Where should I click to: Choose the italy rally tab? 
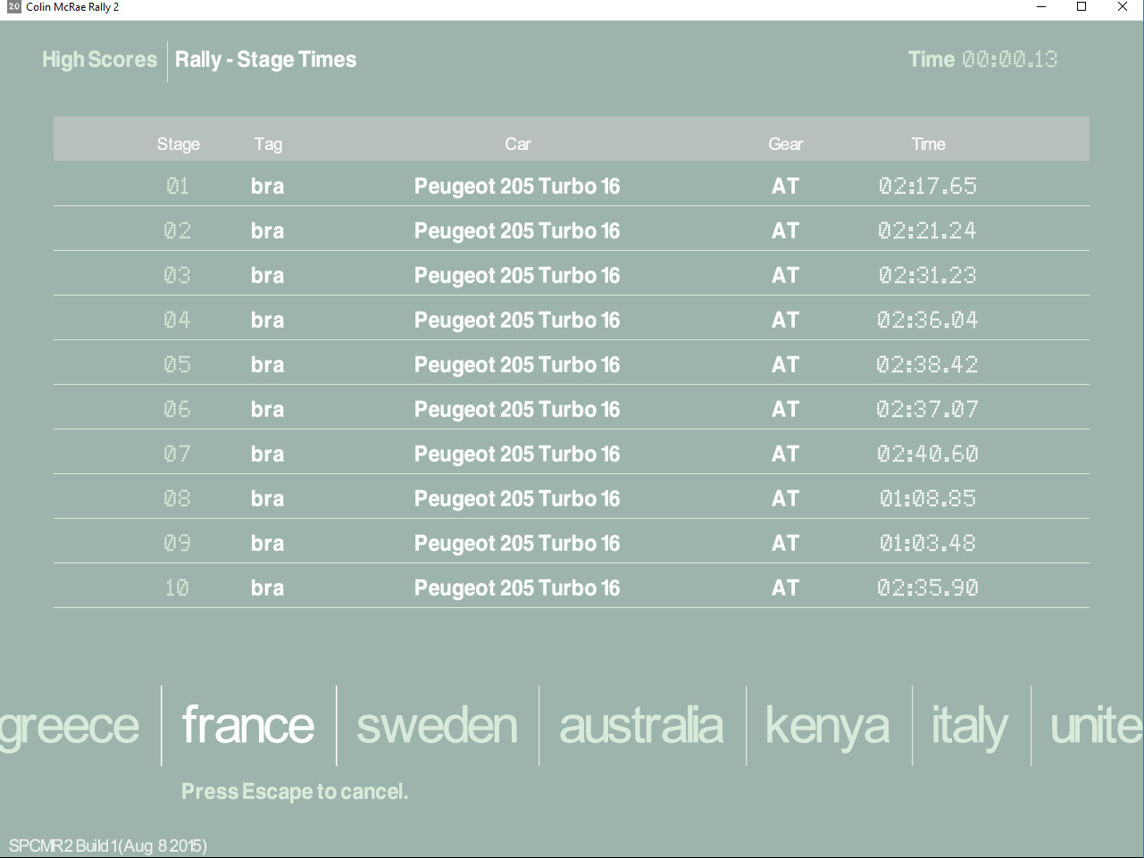[x=970, y=726]
